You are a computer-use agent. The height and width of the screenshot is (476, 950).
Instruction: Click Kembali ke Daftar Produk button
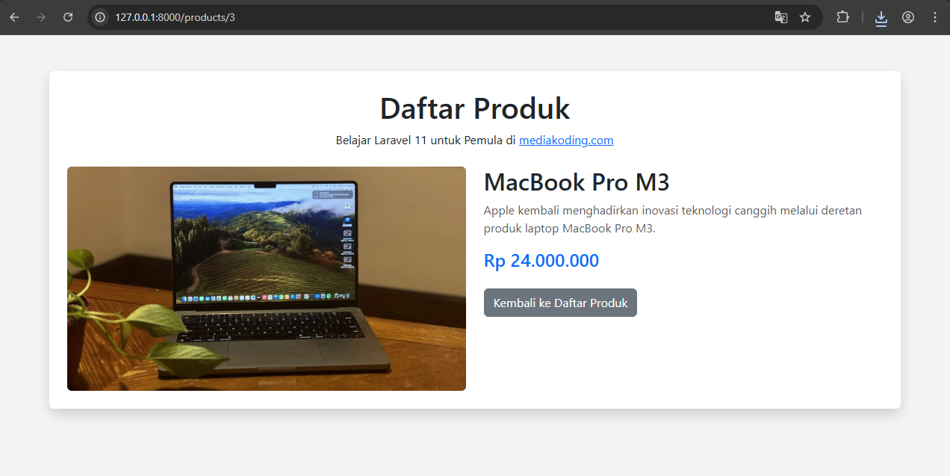[560, 303]
